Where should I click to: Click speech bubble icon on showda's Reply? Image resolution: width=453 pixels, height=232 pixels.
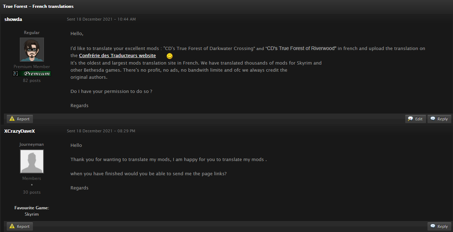click(433, 119)
